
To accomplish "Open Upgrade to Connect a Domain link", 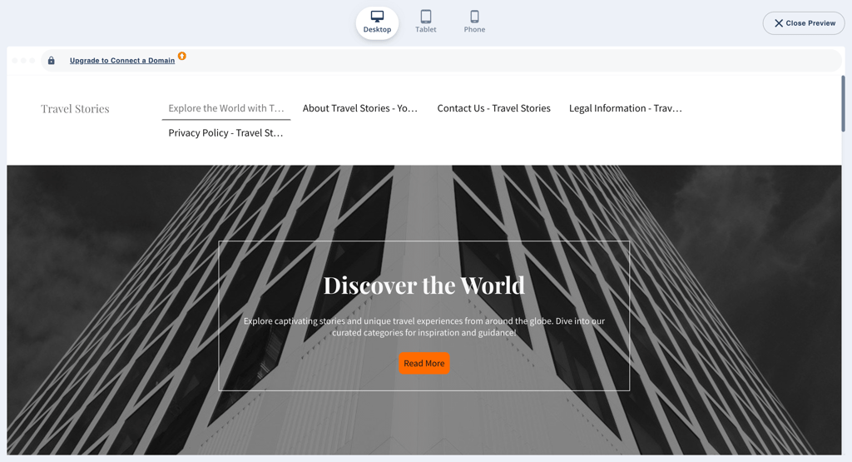I will [122, 60].
